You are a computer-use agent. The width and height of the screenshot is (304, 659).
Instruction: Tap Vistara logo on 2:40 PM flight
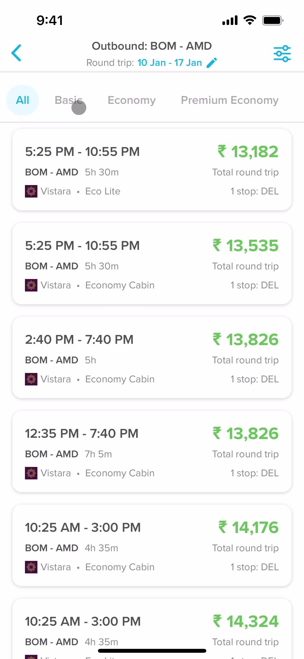[31, 379]
